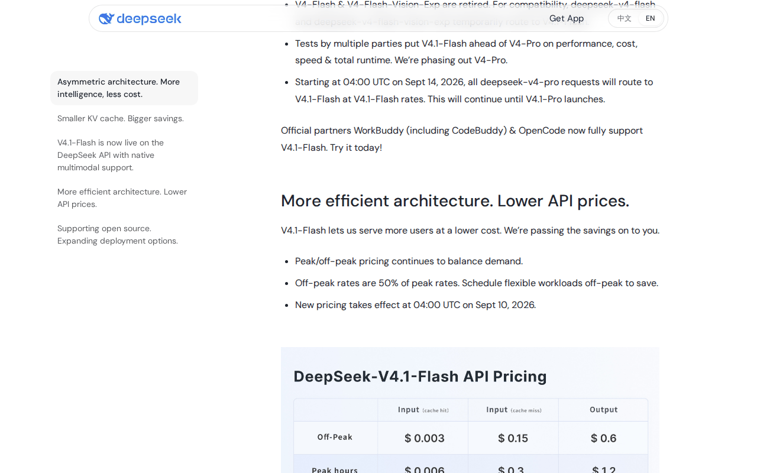The image size is (757, 473).
Task: Click the Off-Peak row label
Action: [335, 438]
